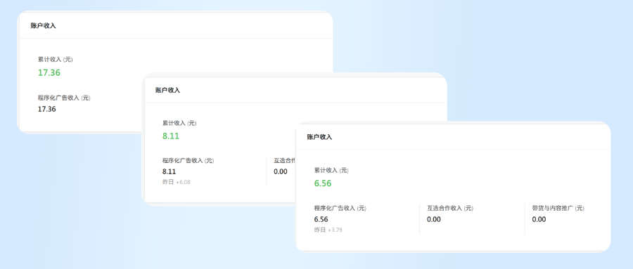Click 累计收入 (元) label above 6.56
Screen dimensions: 633x269
click(331, 170)
